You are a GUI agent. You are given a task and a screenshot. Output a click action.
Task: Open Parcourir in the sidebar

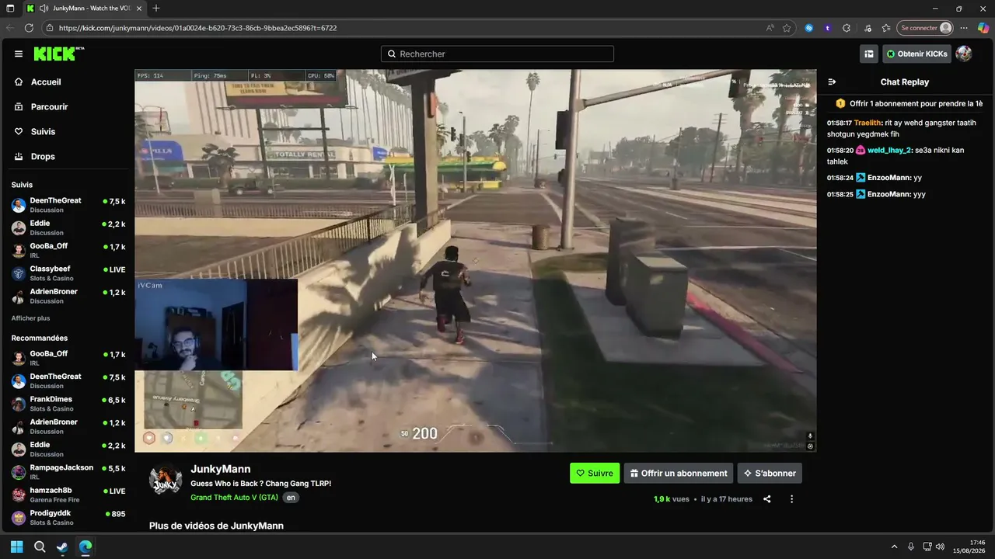(50, 106)
